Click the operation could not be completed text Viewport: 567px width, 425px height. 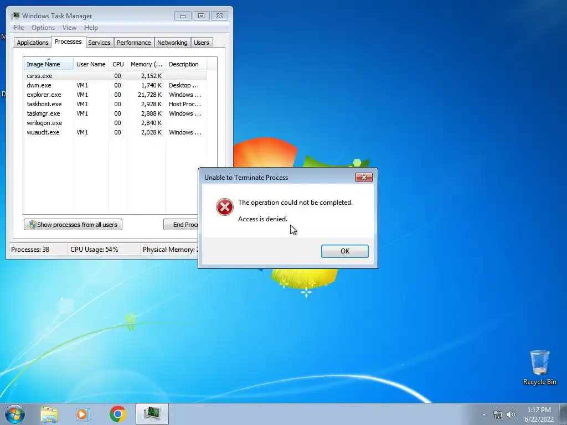coord(295,203)
